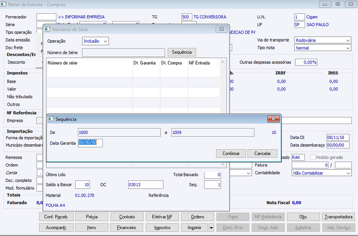Expand the Tipo nota combo box
The width and height of the screenshot is (358, 236).
pos(323,48)
